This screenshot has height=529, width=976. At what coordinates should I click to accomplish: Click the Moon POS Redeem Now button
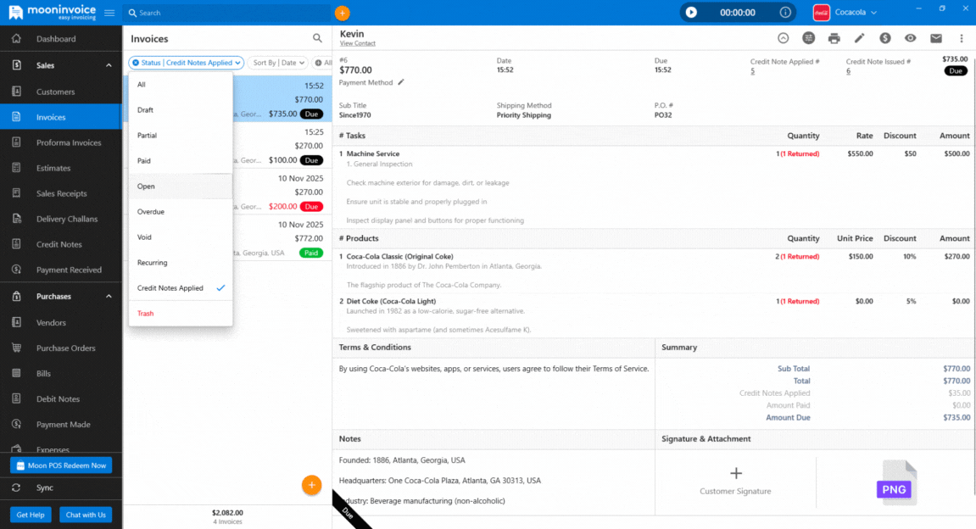tap(61, 465)
